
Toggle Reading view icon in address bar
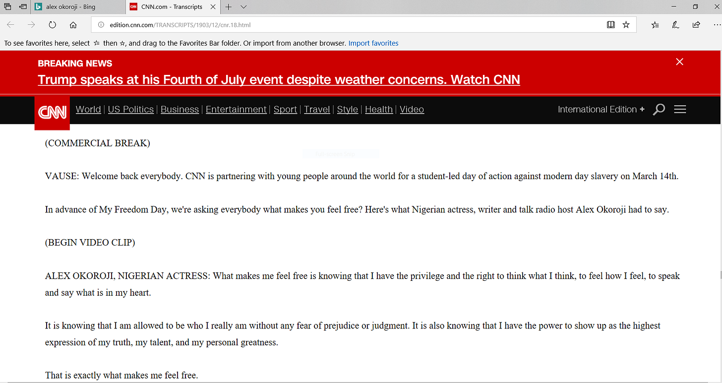tap(611, 25)
